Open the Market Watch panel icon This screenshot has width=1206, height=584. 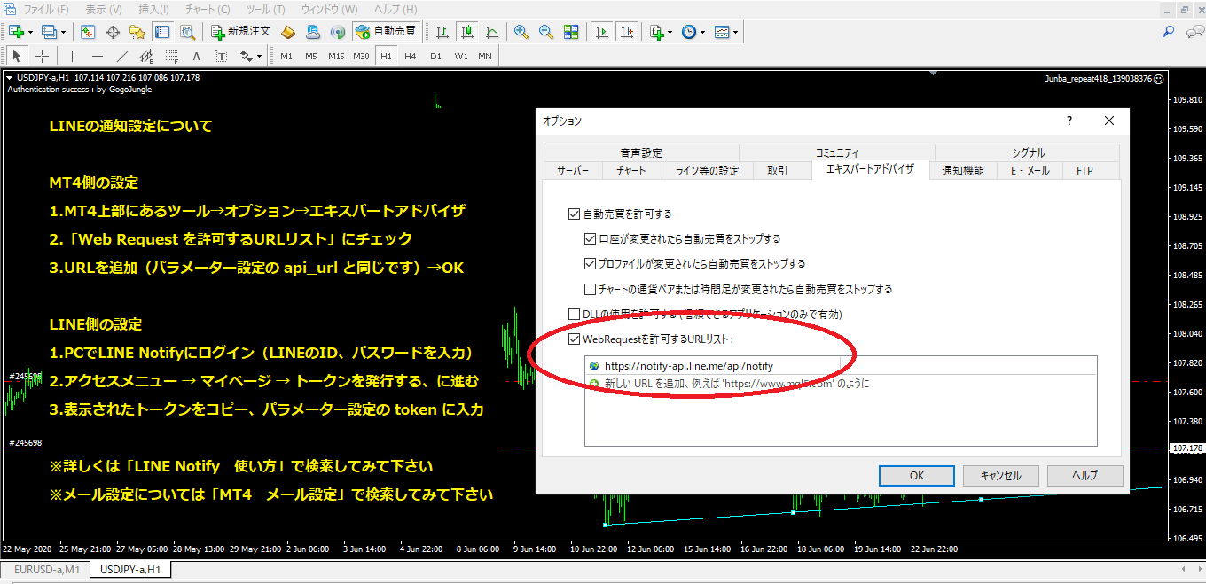[x=88, y=32]
